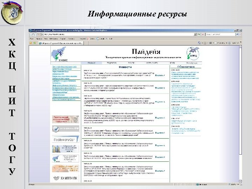Image resolution: width=252 pixels, height=189 pixels.
Task: Click the ХК ИППК ПК banner
Action: 65,178
